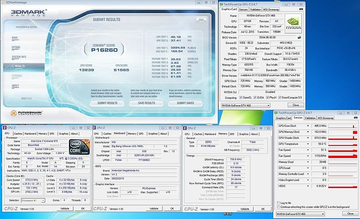Enable Continue refreshing while GPU-Z in background

tap(278, 207)
